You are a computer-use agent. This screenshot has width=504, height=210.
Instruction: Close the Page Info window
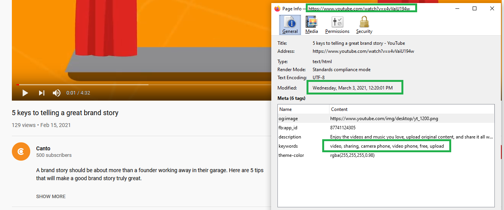click(492, 8)
